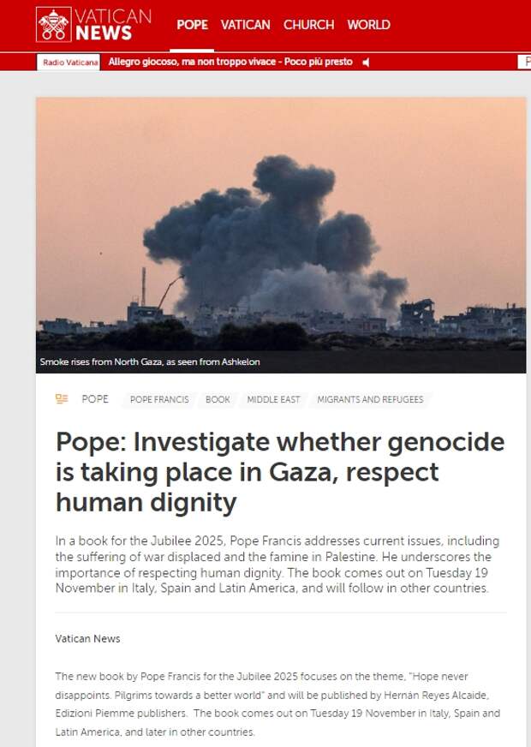
Task: Click the Radio Vaticana button
Action: click(69, 63)
